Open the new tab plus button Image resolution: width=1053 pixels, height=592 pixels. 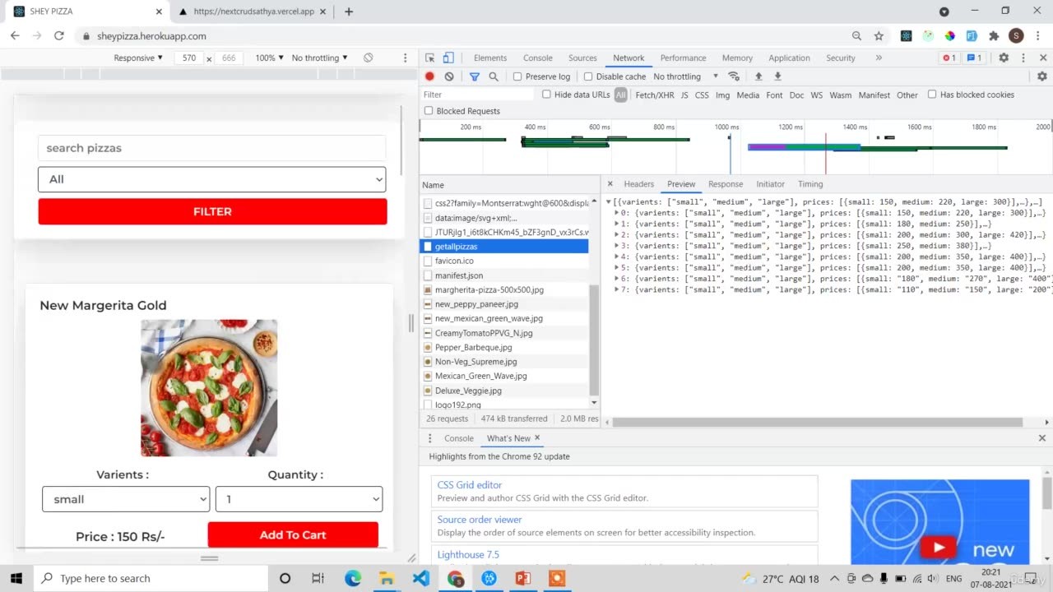349,12
